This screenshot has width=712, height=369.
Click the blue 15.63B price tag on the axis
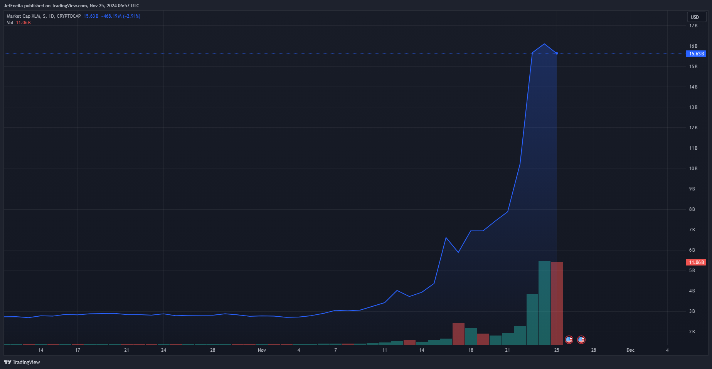click(x=696, y=54)
